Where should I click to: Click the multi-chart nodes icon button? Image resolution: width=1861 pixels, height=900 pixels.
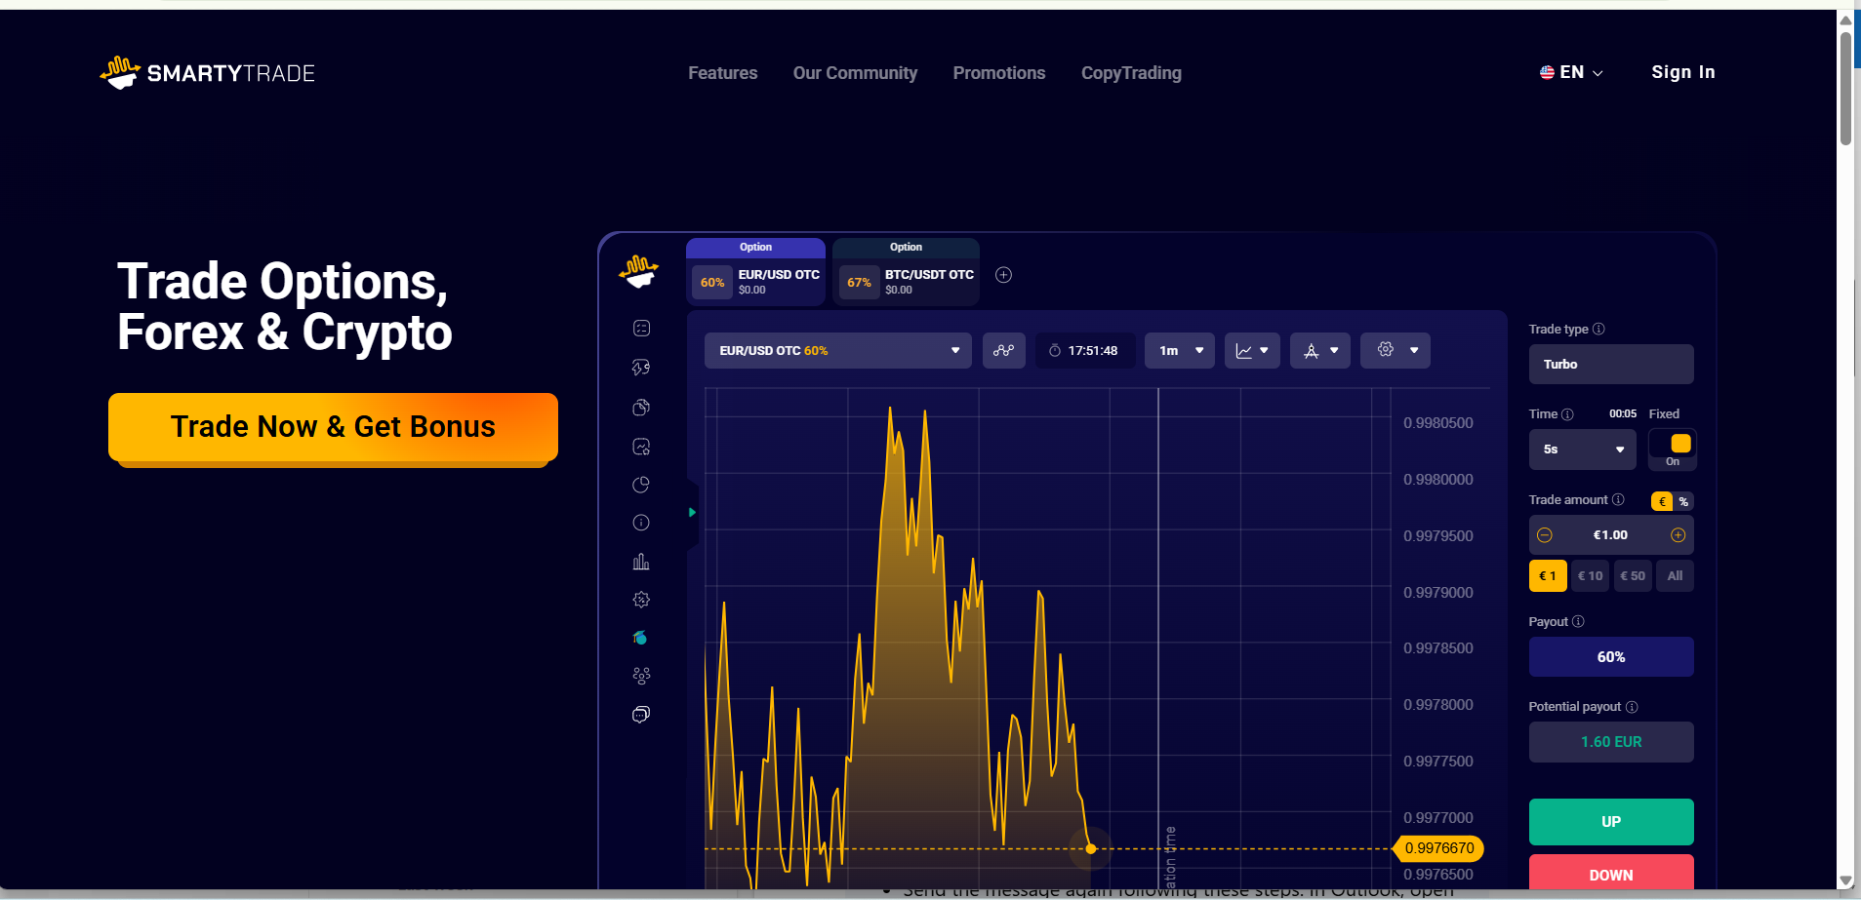point(1003,350)
